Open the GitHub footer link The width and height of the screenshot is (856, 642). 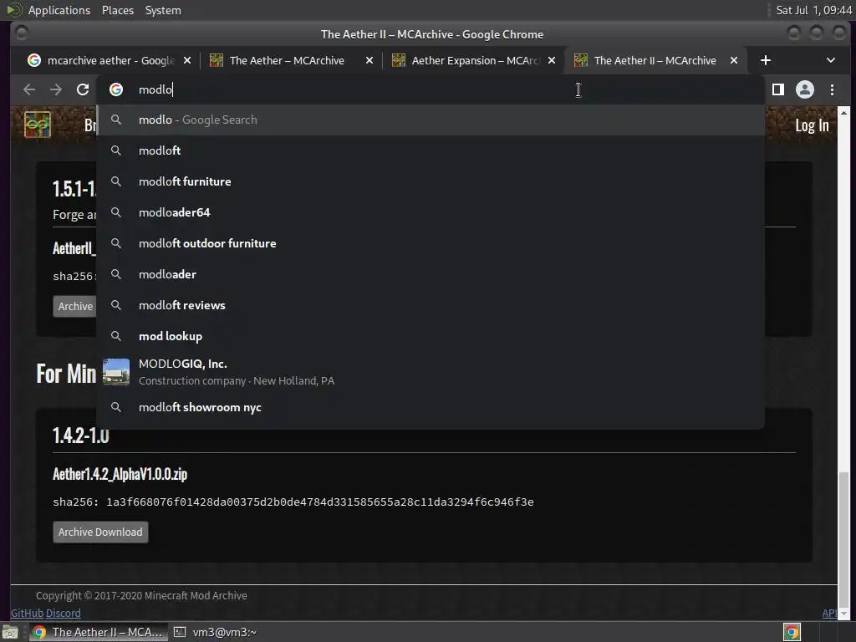[27, 613]
